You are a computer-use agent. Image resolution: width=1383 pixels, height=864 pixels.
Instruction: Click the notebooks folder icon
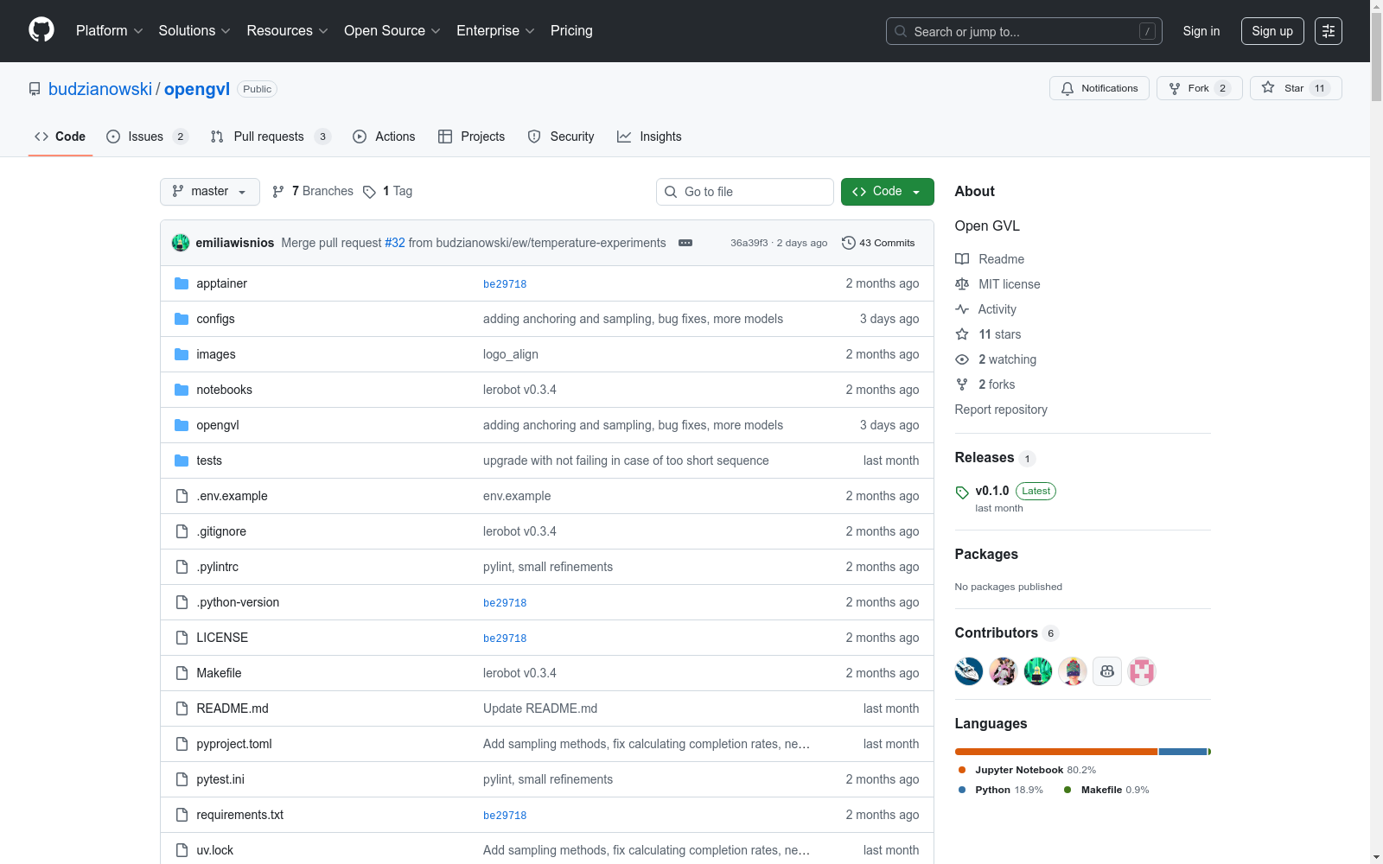click(182, 390)
